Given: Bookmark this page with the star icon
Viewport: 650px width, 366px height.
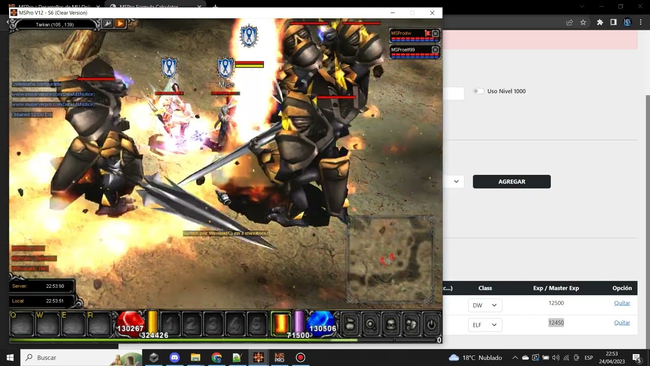Looking at the screenshot, I should (x=583, y=22).
